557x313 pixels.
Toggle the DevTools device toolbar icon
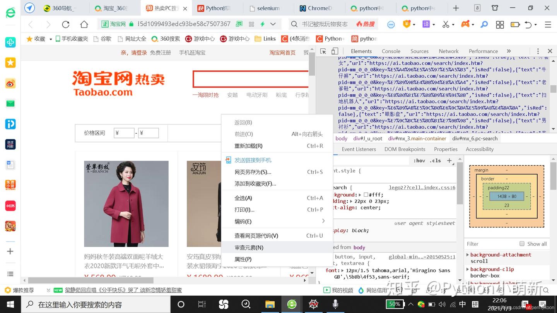pyautogui.click(x=335, y=51)
